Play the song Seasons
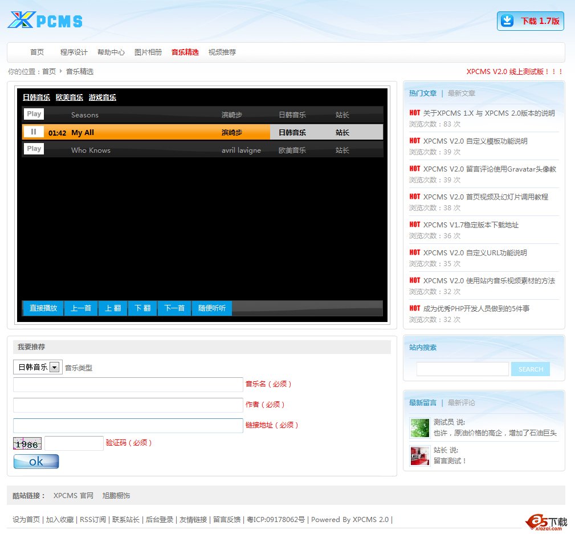The image size is (575, 534). pos(34,114)
